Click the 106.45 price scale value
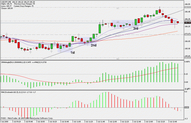The image size is (191, 123). (x=187, y=12)
